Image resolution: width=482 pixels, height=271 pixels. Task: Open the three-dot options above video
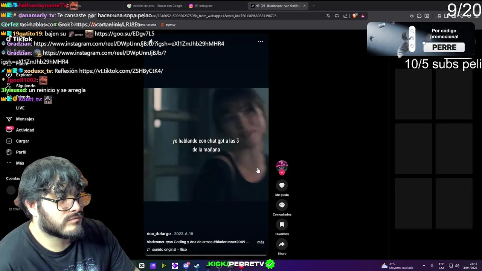tap(260, 41)
